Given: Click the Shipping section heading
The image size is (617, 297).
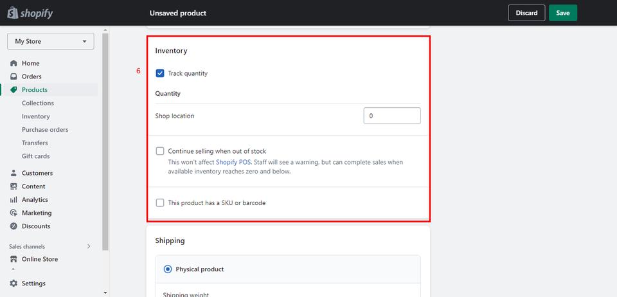Looking at the screenshot, I should pyautogui.click(x=170, y=240).
